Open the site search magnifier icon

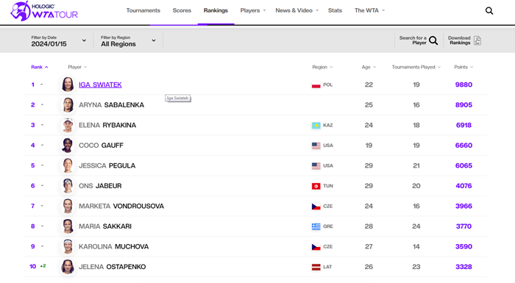pyautogui.click(x=489, y=11)
